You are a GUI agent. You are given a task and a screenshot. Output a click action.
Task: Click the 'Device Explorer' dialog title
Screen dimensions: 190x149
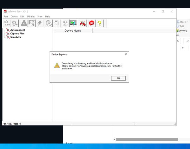click(x=60, y=54)
